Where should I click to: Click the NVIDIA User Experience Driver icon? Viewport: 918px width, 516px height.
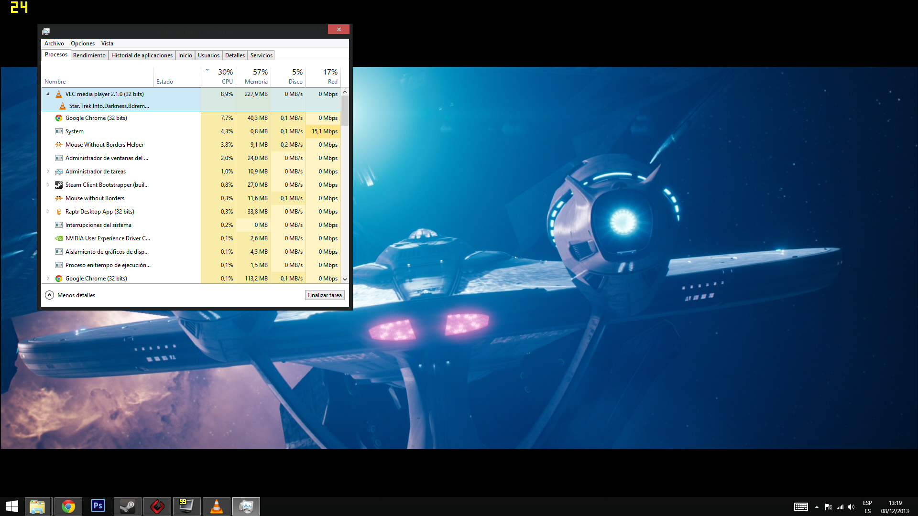click(59, 238)
